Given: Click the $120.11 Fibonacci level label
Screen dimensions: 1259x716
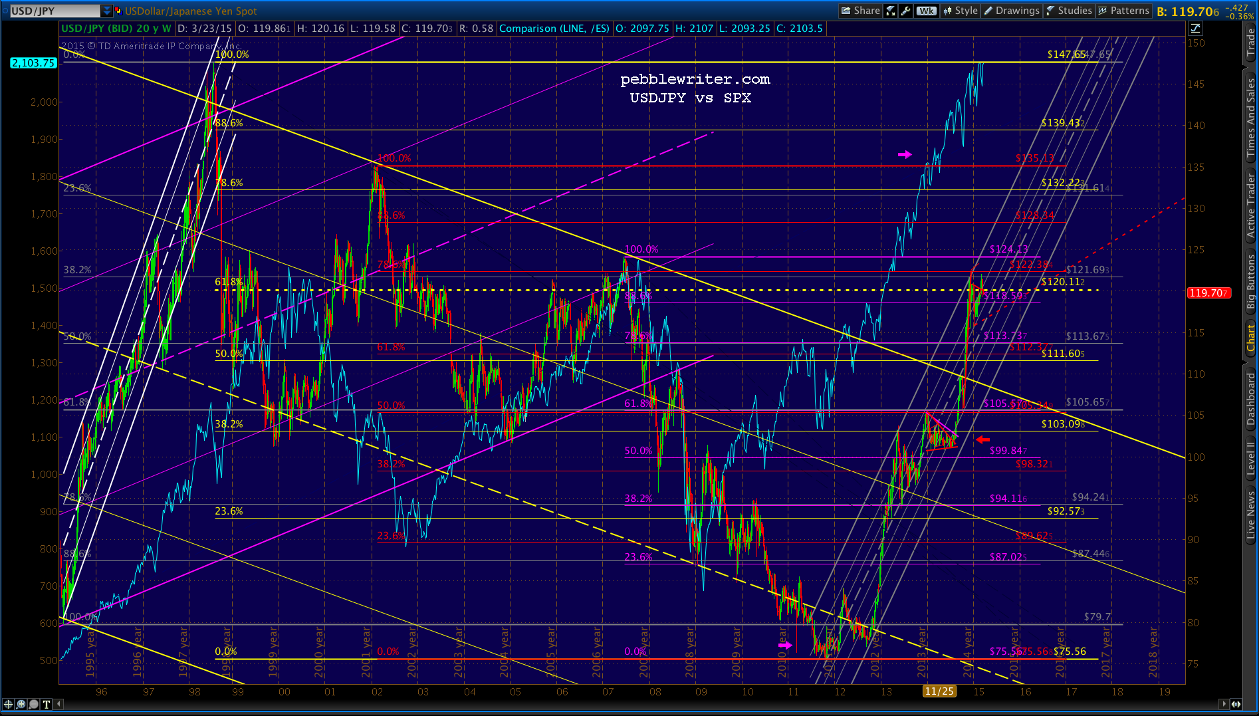Looking at the screenshot, I should click(x=1063, y=282).
